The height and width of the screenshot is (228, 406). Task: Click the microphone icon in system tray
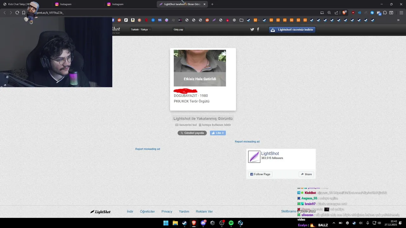[368, 223]
